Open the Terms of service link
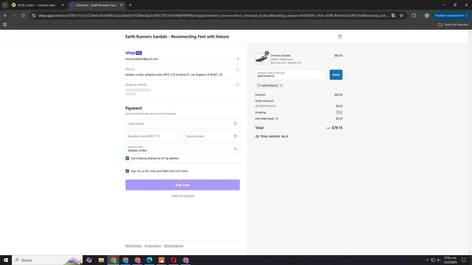This screenshot has height=265, width=472. 173,246
